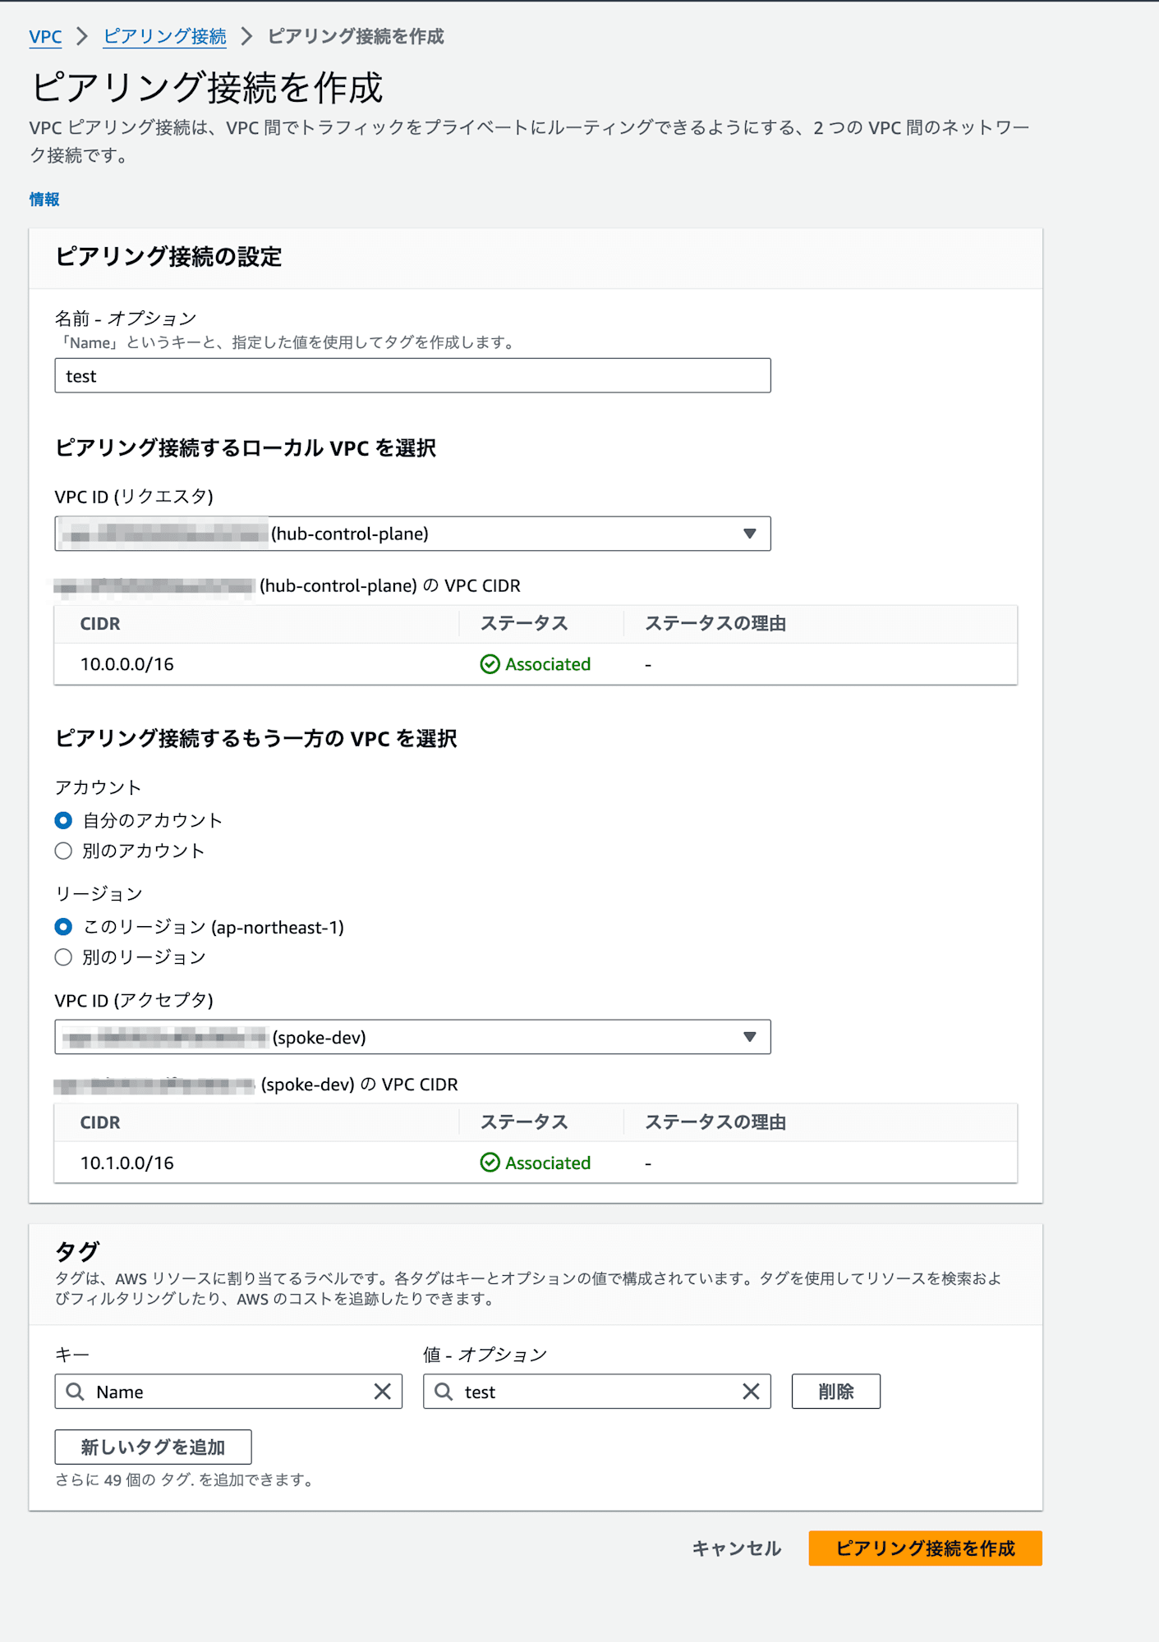Click ステータスの理由 header in spoke-dev table
Viewport: 1159px width, 1642px height.
715,1122
